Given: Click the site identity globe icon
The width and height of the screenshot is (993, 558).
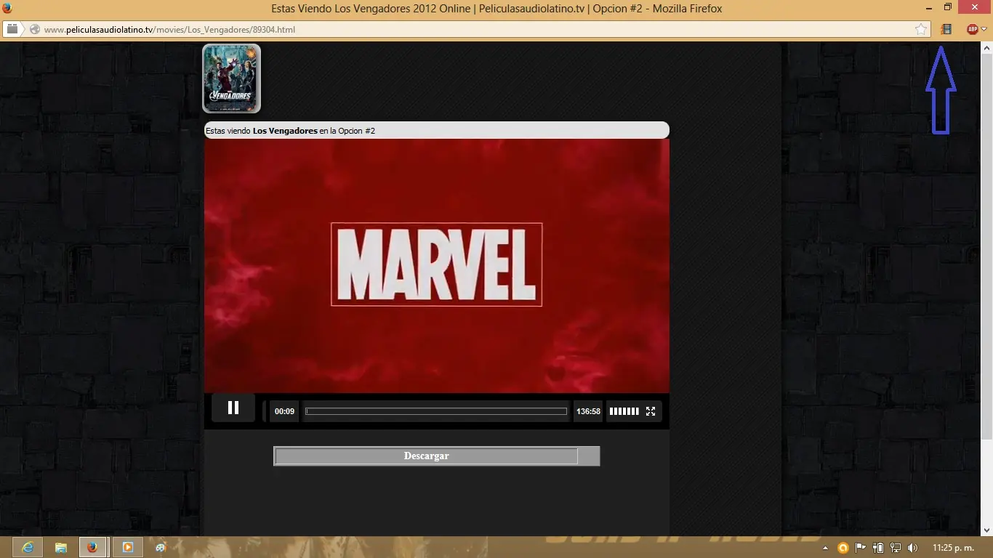Looking at the screenshot, I should 34,30.
